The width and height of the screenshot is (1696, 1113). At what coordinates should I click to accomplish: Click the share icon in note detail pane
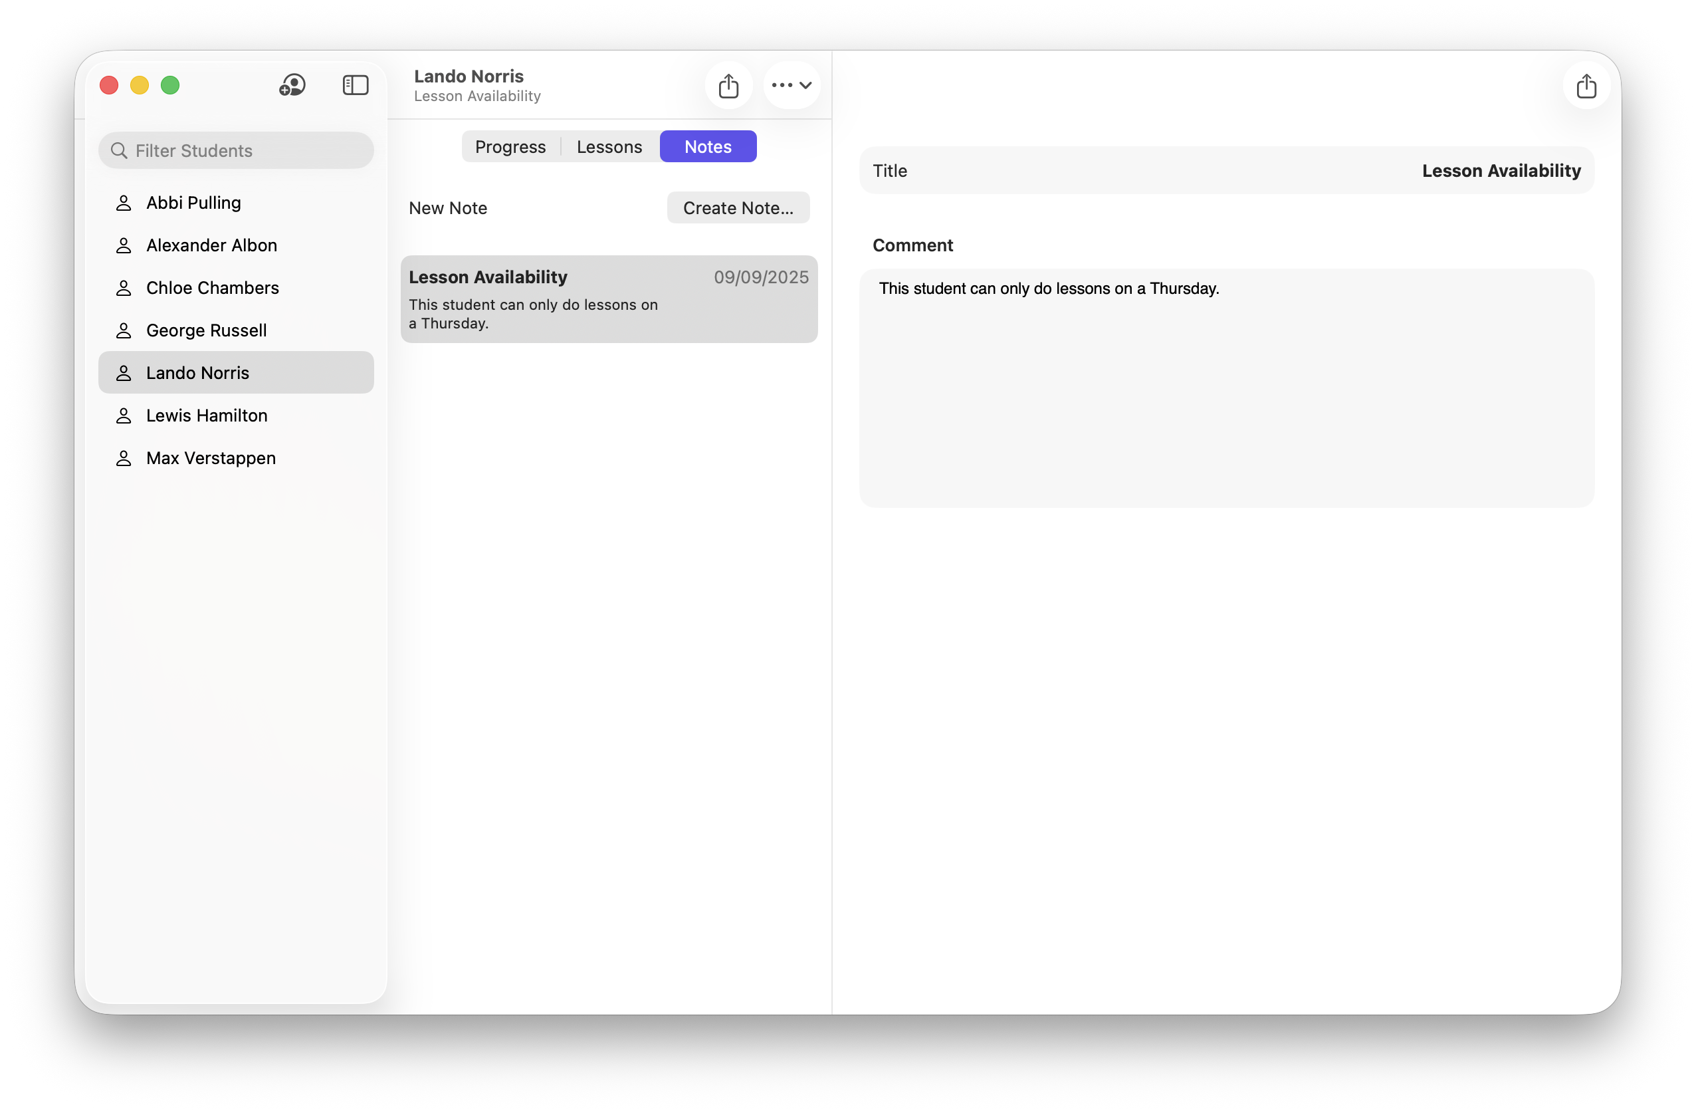1586,86
